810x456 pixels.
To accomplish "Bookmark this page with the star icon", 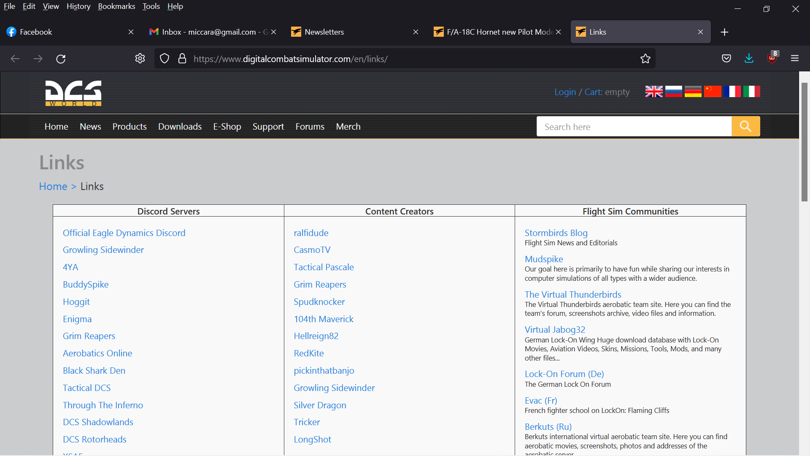I will tap(645, 59).
